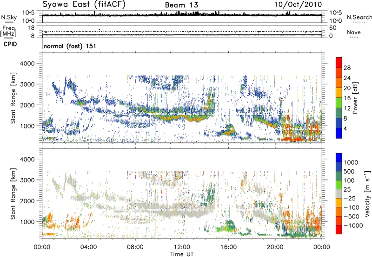Click bright blue bottom segment of Power colorbar

coord(339,133)
